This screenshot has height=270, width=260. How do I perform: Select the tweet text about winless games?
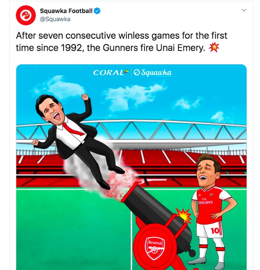point(121,42)
